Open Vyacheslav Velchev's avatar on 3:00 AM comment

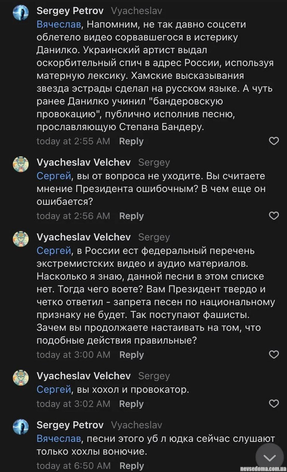[x=21, y=239]
